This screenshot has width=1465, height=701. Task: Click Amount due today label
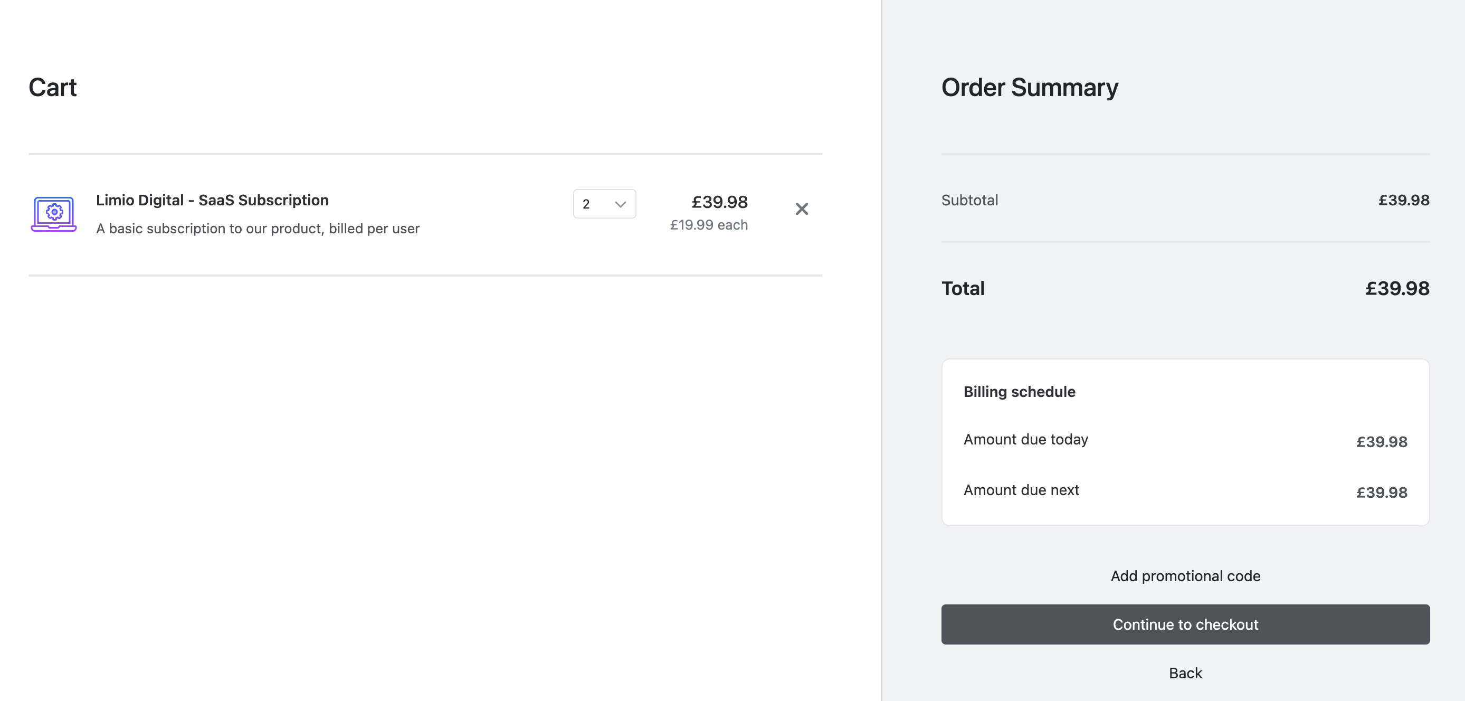(1025, 439)
